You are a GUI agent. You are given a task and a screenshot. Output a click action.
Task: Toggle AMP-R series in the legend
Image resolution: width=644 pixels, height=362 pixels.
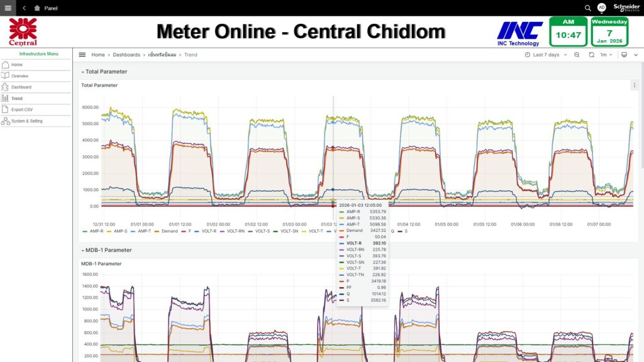(x=96, y=231)
